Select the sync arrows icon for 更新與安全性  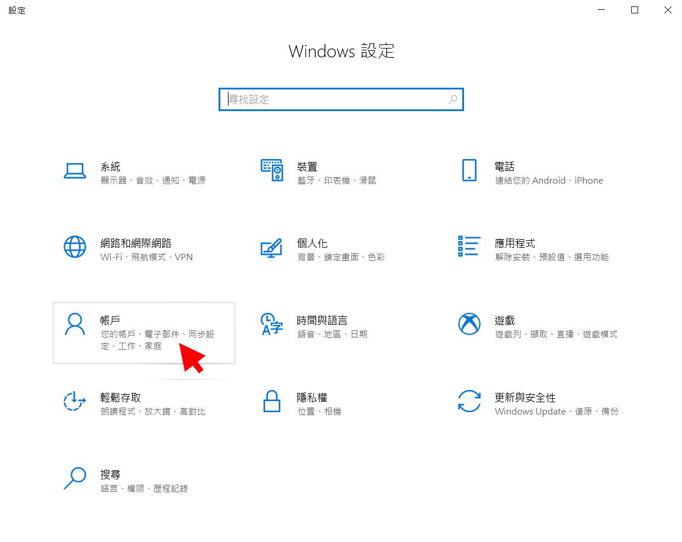point(469,401)
